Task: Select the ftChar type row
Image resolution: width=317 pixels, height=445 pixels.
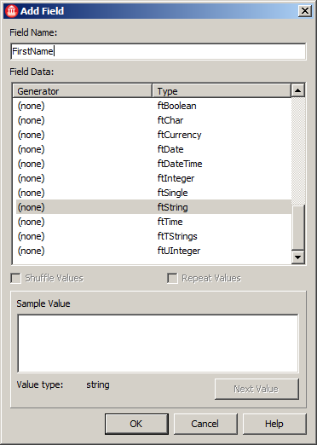Action: 153,120
